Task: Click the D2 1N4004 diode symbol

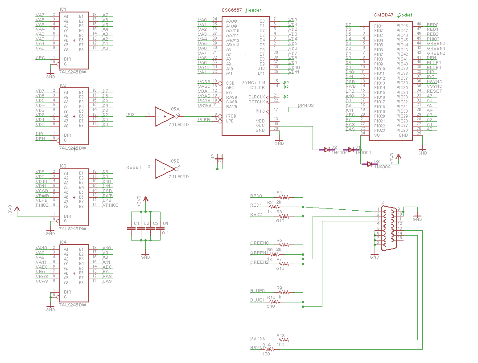Action: 327,150
